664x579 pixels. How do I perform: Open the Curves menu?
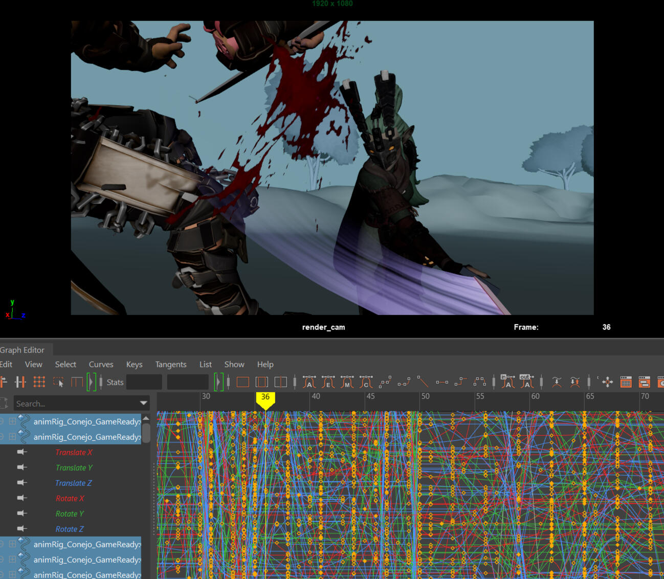pyautogui.click(x=101, y=364)
